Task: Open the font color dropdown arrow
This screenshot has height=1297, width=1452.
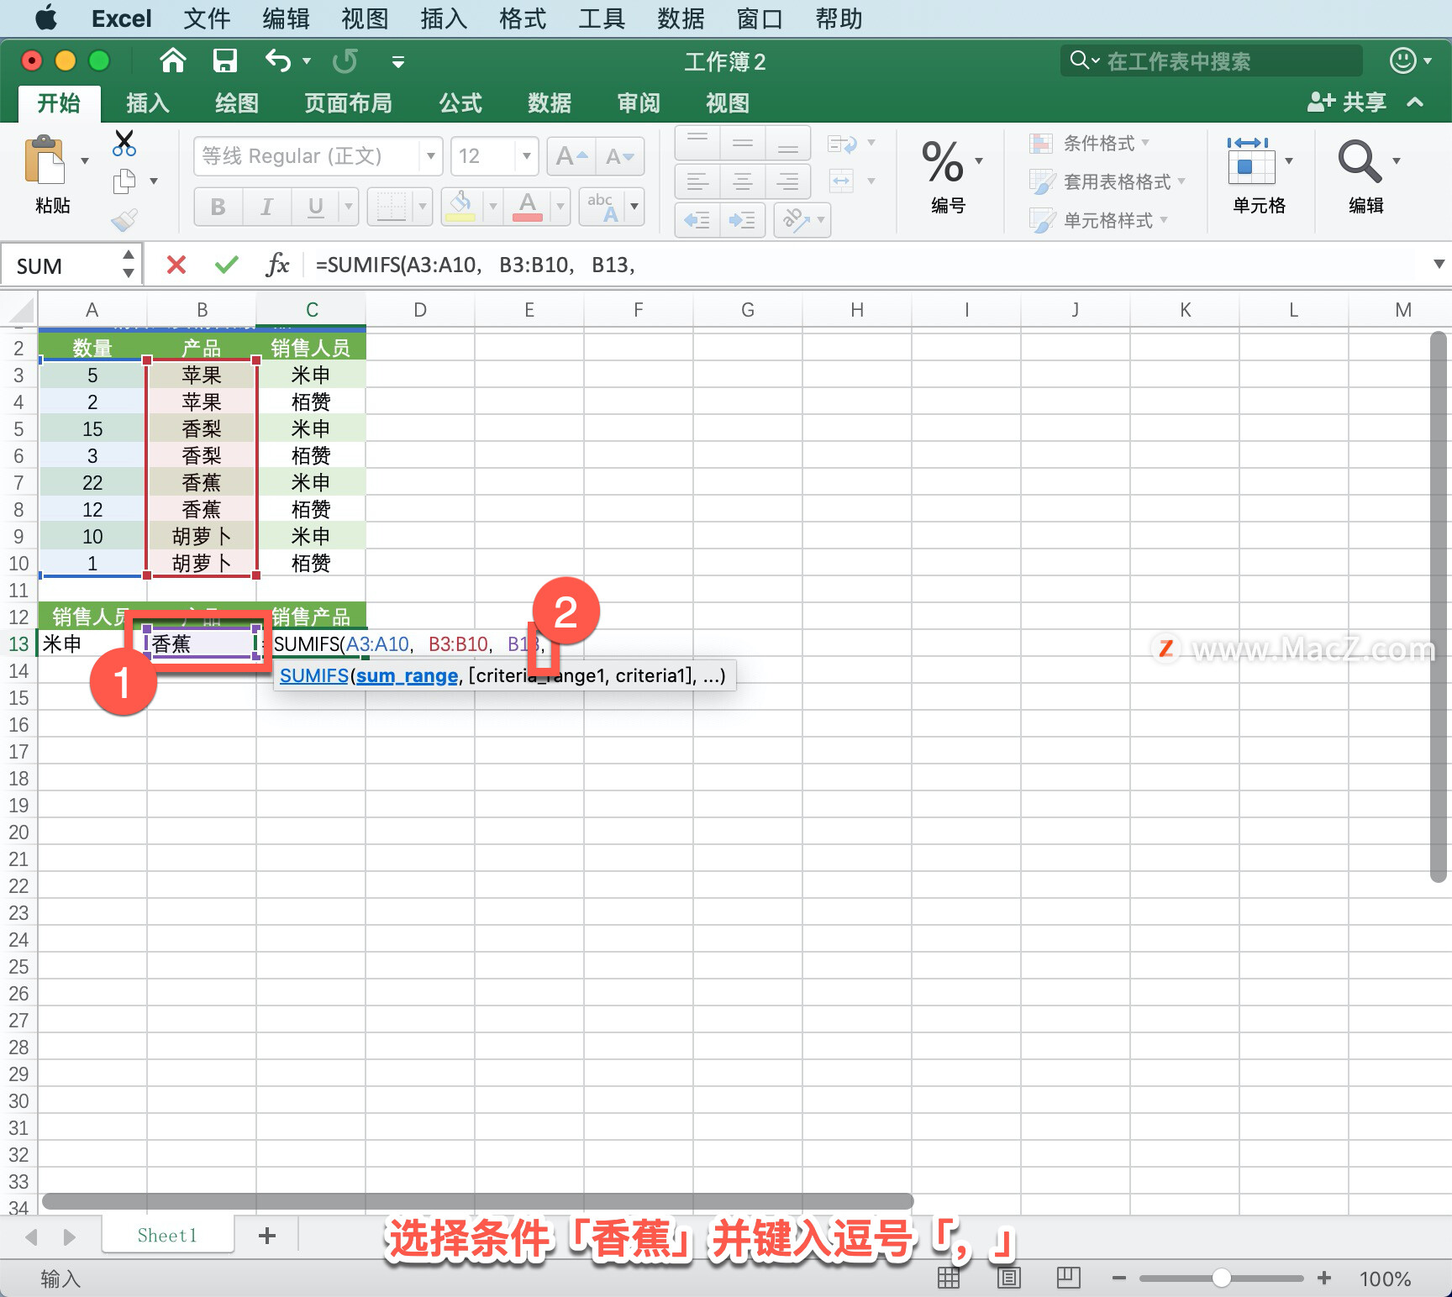Action: pos(560,207)
